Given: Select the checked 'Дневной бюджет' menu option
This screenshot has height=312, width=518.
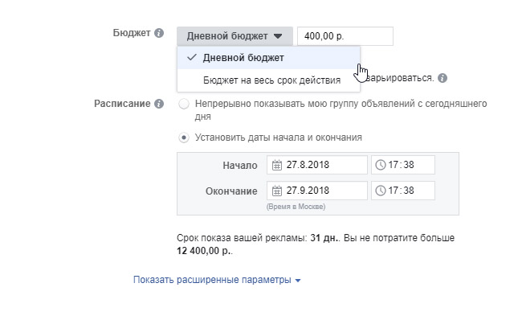Looking at the screenshot, I should click(x=268, y=58).
